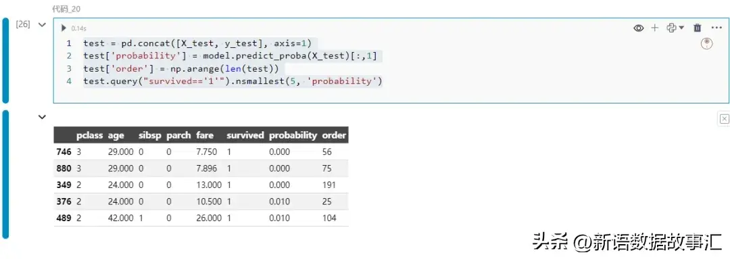Select the table row with index 746
The image size is (730, 259).
[x=201, y=152]
